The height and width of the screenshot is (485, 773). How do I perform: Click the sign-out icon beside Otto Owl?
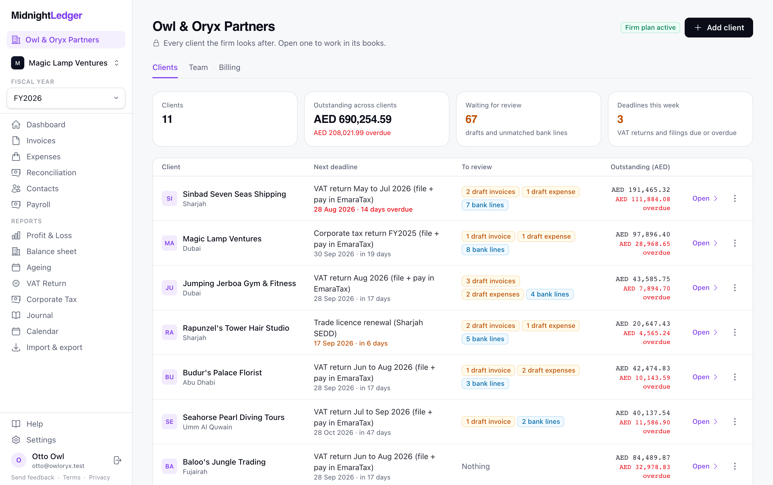click(x=118, y=460)
